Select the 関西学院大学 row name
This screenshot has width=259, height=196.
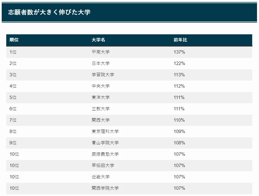[105, 188]
